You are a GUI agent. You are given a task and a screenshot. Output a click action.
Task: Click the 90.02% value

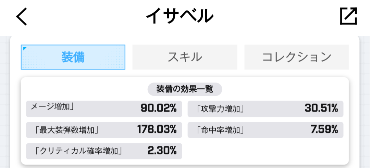coord(159,109)
